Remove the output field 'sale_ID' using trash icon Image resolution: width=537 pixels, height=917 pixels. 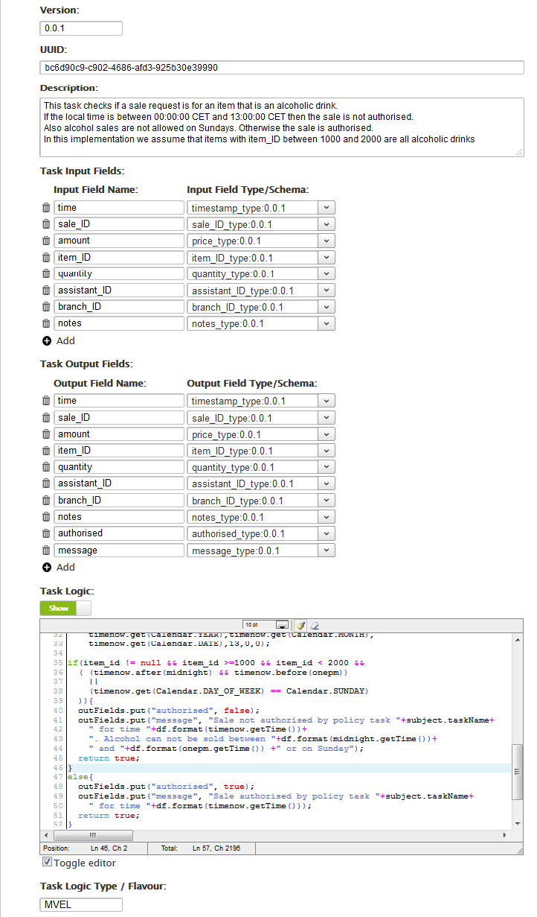(x=46, y=418)
